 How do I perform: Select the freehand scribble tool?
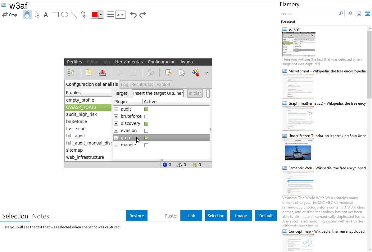click(x=83, y=15)
